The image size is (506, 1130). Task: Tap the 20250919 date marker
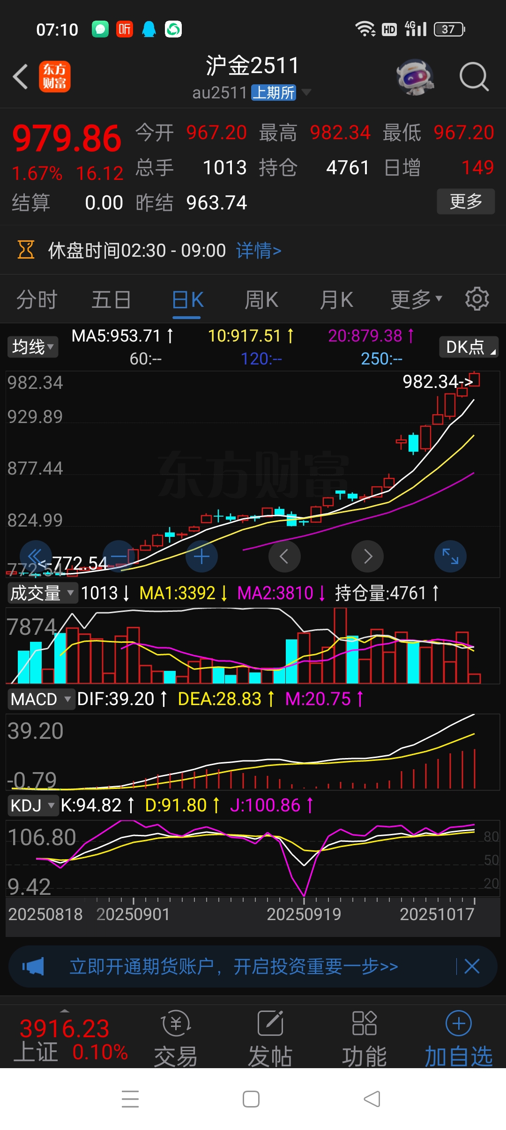pos(304,914)
